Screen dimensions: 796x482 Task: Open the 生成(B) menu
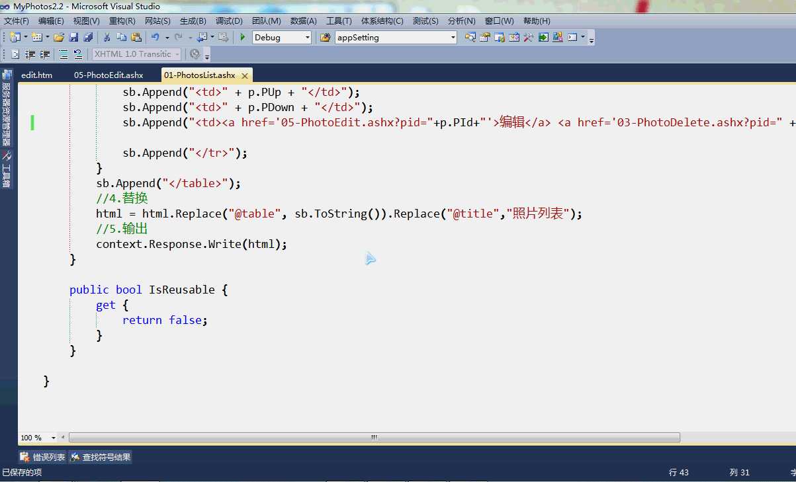[193, 21]
